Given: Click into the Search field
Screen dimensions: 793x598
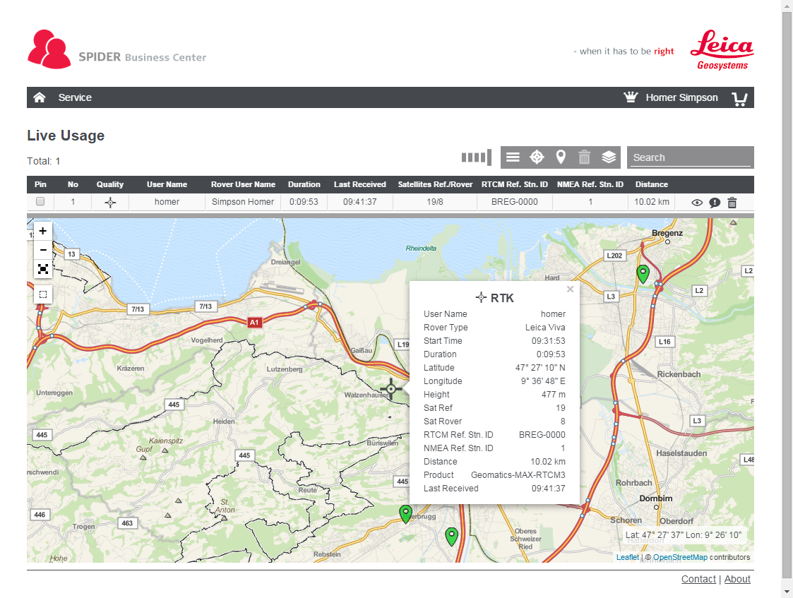Looking at the screenshot, I should click(x=690, y=157).
